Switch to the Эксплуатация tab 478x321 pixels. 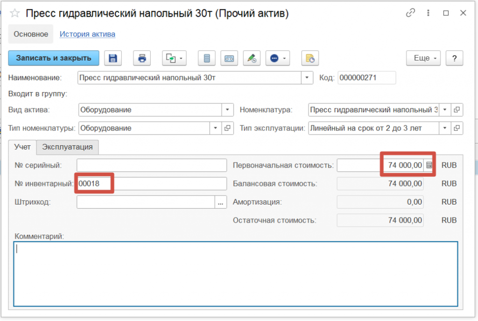point(68,147)
